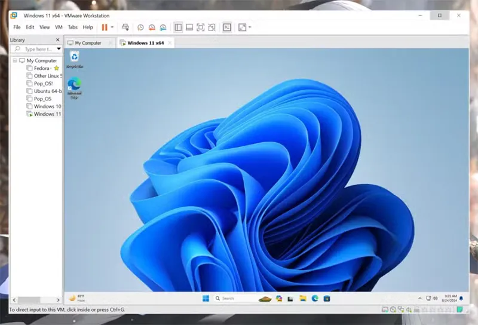The image size is (478, 325).
Task: Open the guest Windows Start menu
Action: click(206, 299)
